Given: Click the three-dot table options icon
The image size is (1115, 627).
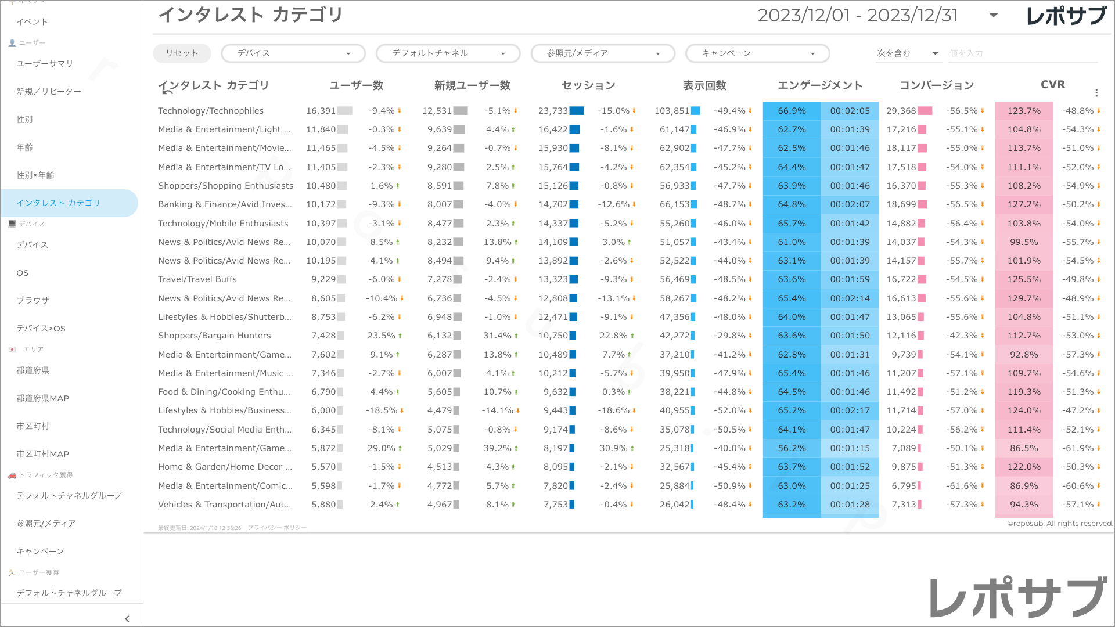Looking at the screenshot, I should tap(1096, 93).
